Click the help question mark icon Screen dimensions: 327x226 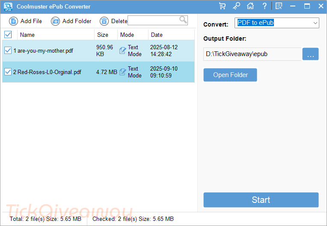tap(265, 6)
